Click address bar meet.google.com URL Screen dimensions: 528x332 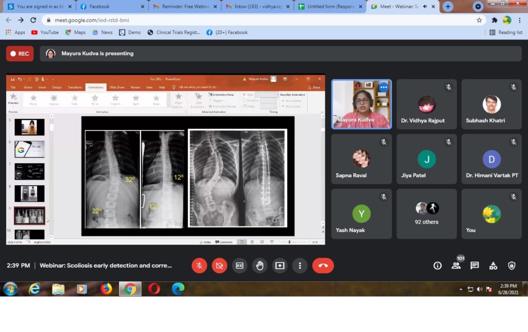point(92,20)
